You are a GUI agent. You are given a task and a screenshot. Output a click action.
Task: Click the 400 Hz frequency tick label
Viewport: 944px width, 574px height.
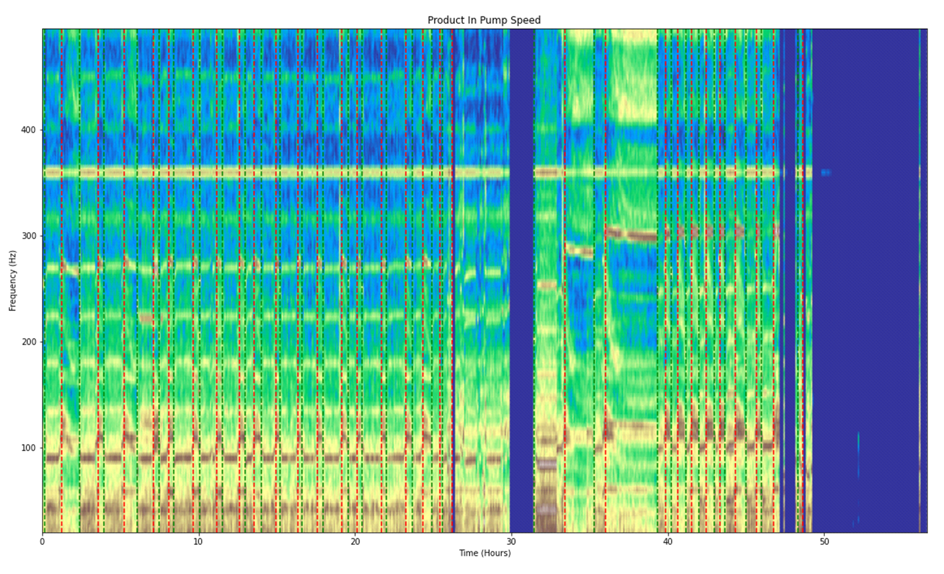coord(28,130)
